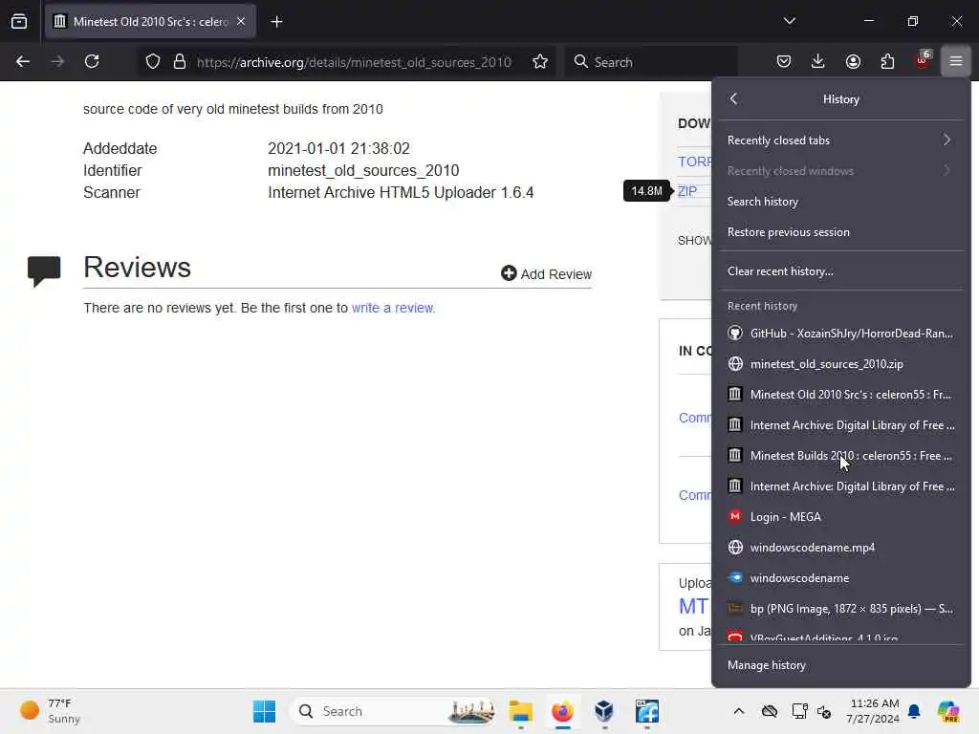Open GitHub XozainShJry history entry
The width and height of the screenshot is (979, 734).
[x=840, y=334]
